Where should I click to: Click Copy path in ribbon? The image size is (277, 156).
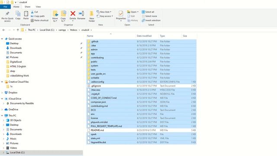[38, 16]
